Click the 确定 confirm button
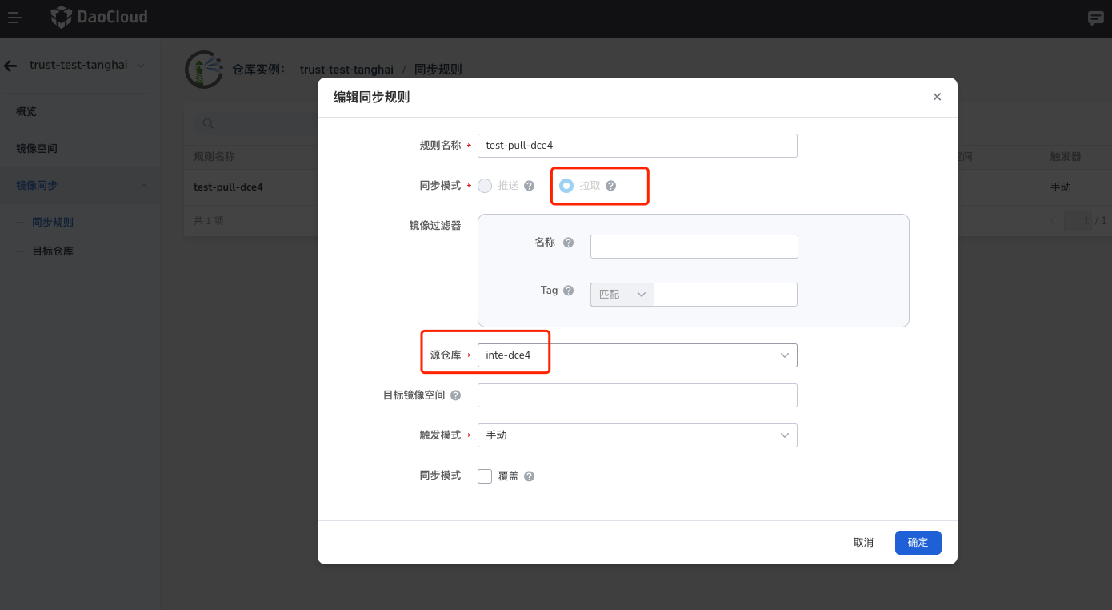This screenshot has width=1112, height=610. 918,542
